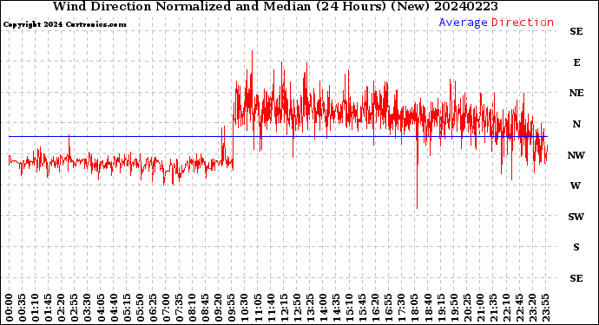Click the 15:45 time axis label
The image size is (599, 325).
pos(362,308)
